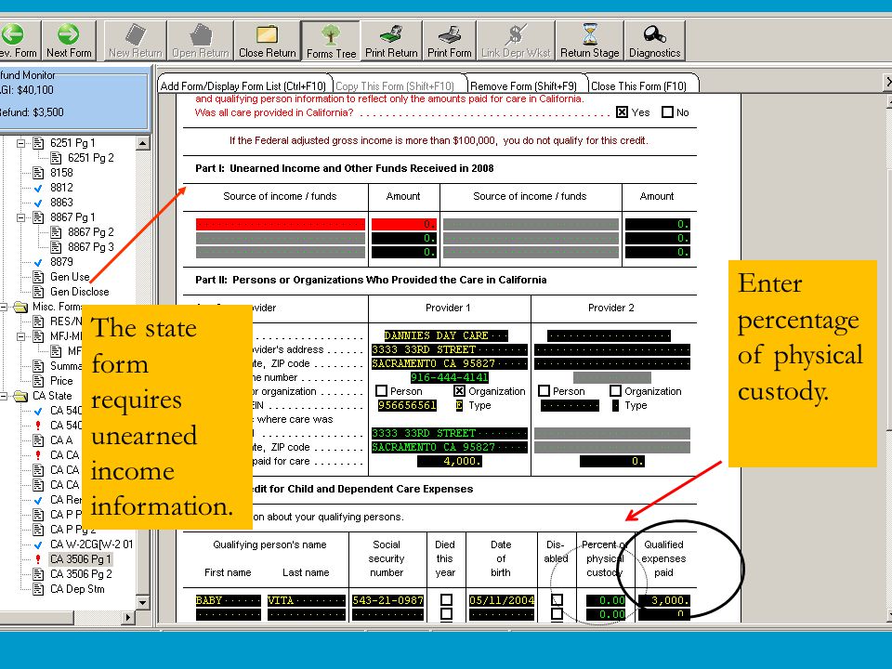Open CA 3506 Pg 2 form
The image size is (892, 669).
coord(81,574)
